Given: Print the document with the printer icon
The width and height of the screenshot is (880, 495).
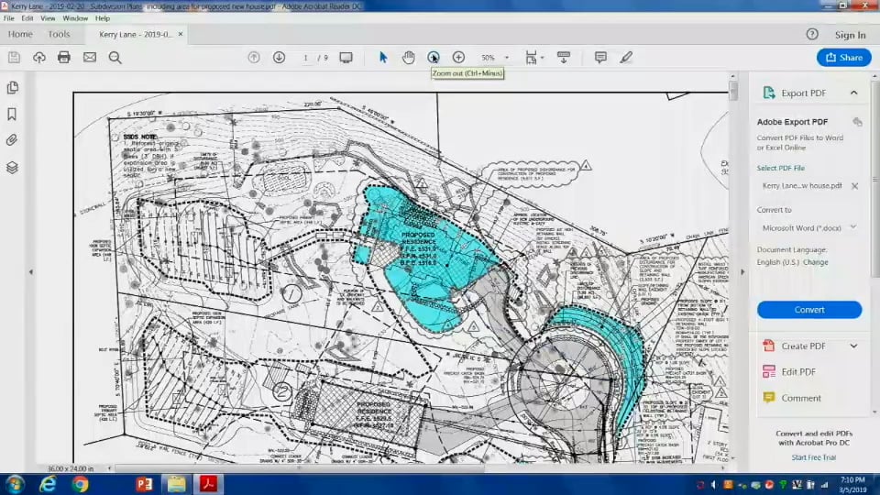Looking at the screenshot, I should (x=64, y=57).
